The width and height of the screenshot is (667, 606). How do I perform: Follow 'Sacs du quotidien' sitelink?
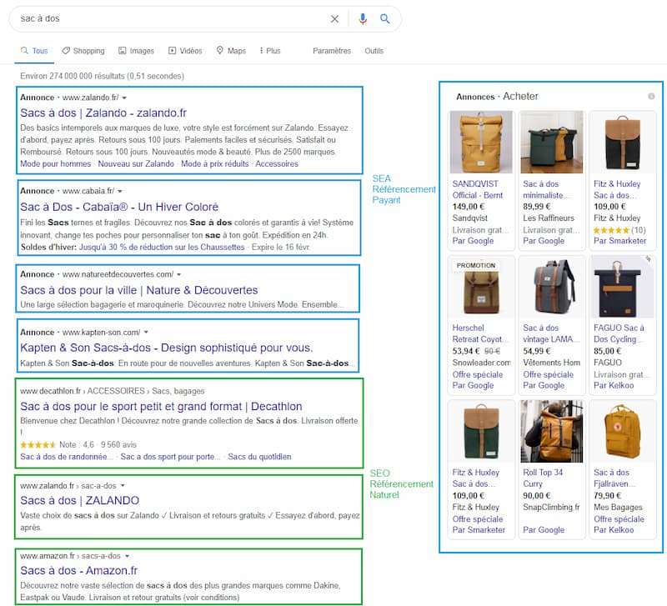click(x=259, y=457)
